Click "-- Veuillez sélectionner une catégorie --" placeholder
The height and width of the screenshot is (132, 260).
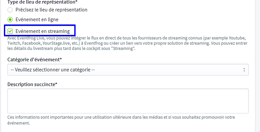click(x=53, y=69)
